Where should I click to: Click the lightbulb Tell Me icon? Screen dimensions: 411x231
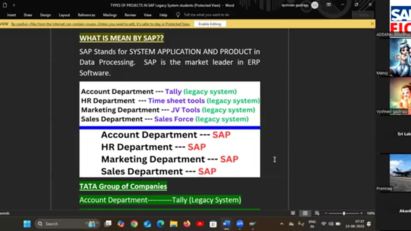click(x=178, y=15)
